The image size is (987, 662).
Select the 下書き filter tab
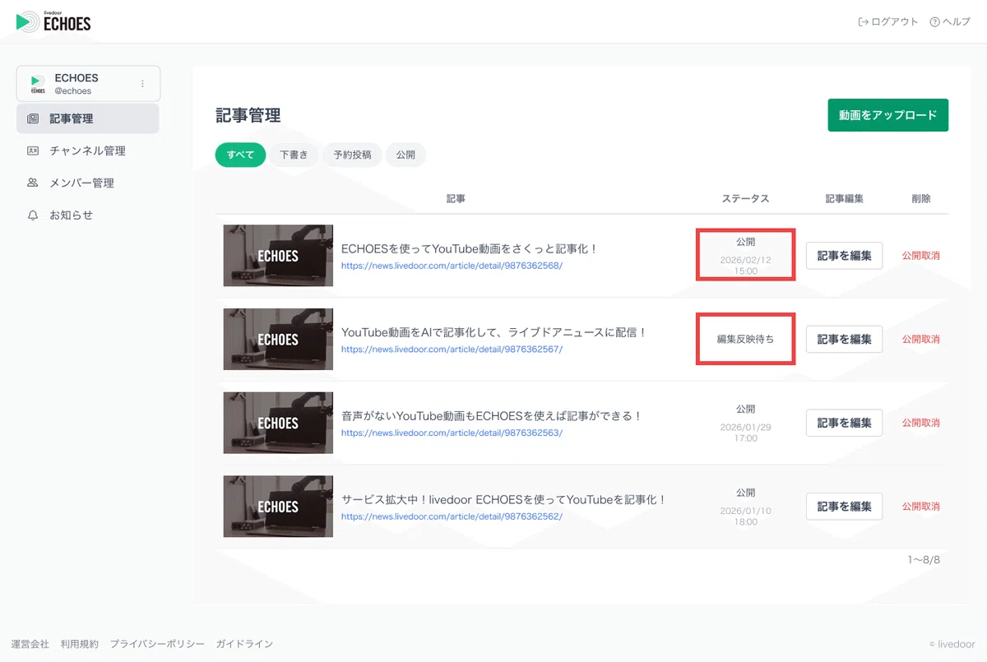pos(294,155)
